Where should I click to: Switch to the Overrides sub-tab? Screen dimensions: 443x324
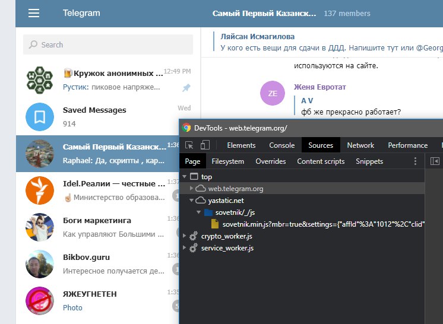tap(271, 161)
